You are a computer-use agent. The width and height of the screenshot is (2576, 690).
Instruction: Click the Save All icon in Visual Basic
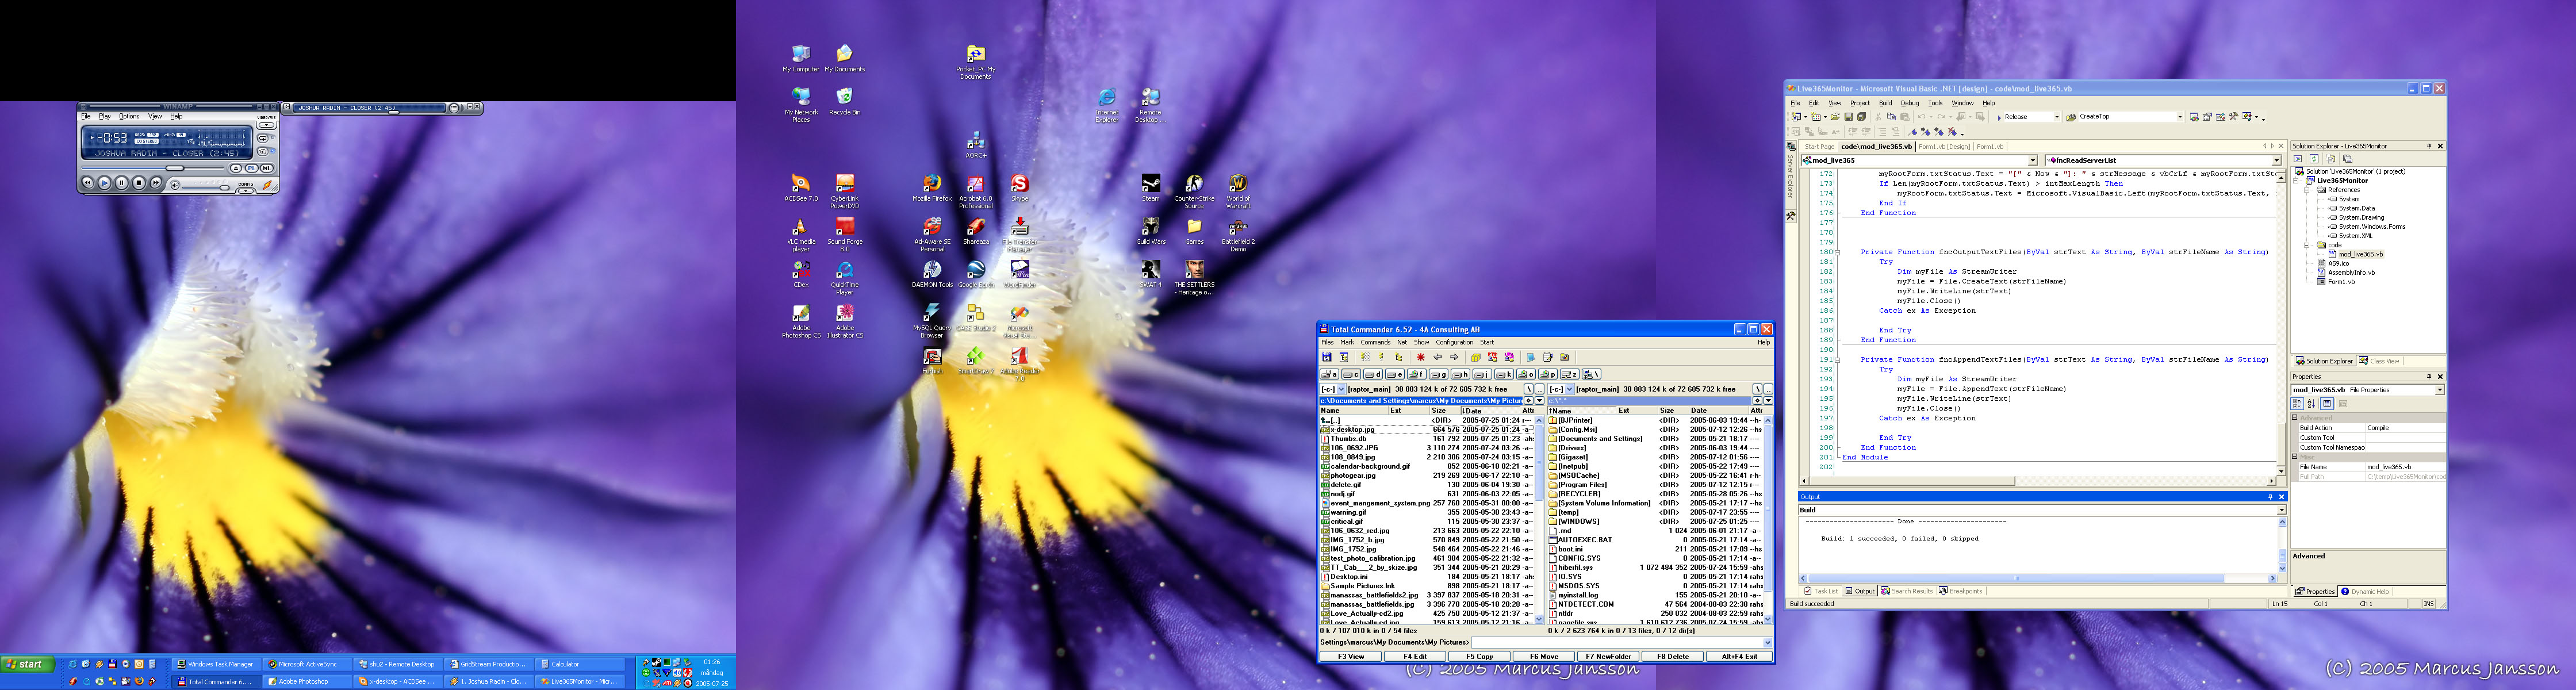coord(1862,117)
